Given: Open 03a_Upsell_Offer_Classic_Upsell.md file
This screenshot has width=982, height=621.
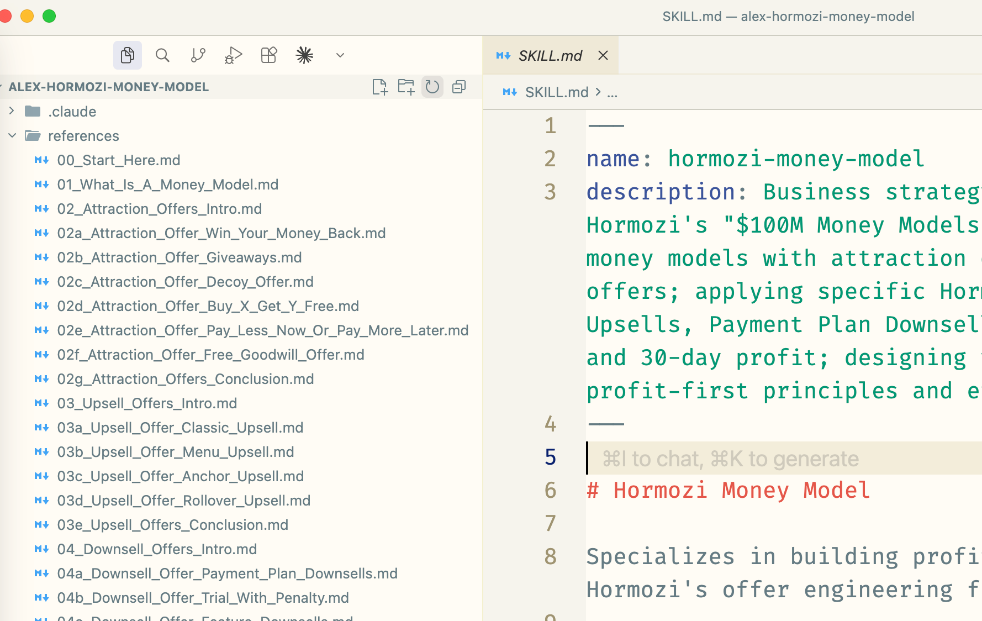Looking at the screenshot, I should (180, 428).
